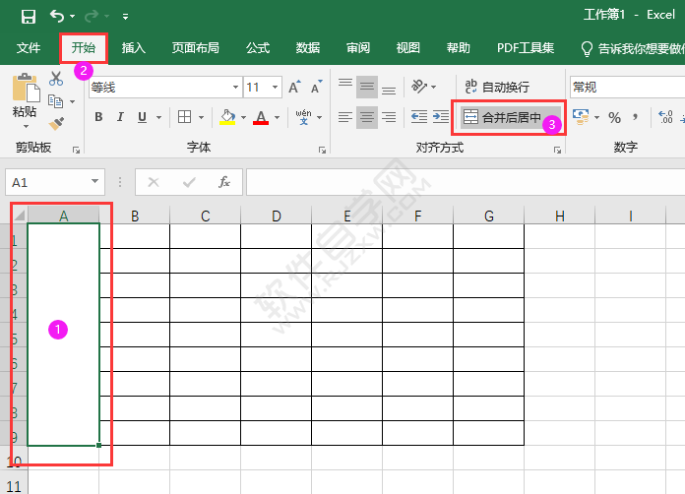Click the formula bar Enter checkmark icon
This screenshot has height=494, width=685.
[x=189, y=182]
